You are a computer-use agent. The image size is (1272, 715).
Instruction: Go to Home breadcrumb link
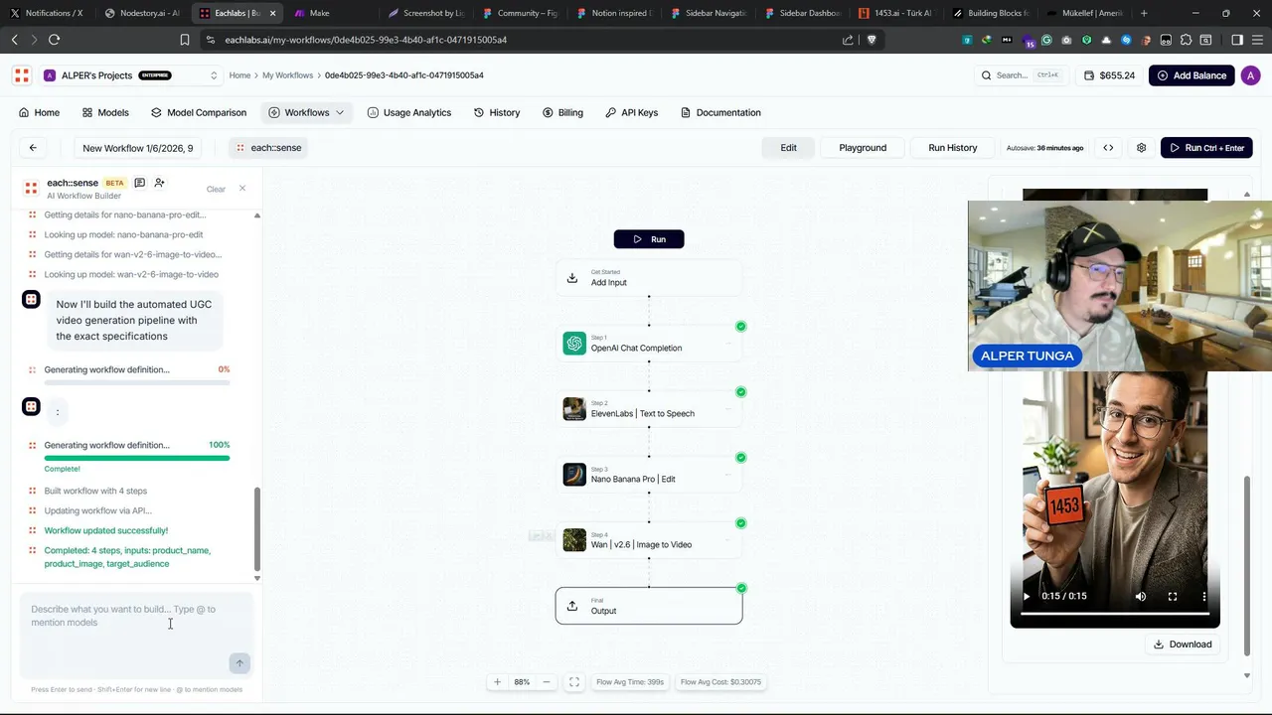(239, 75)
